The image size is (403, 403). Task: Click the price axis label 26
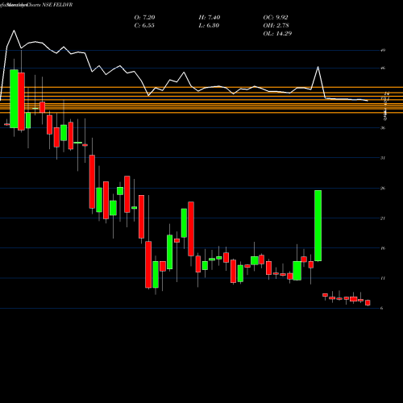point(383,188)
